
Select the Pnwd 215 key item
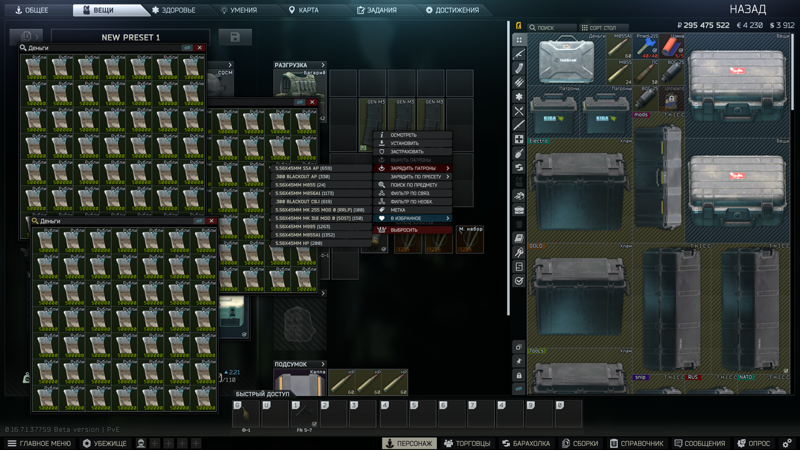coord(646,47)
